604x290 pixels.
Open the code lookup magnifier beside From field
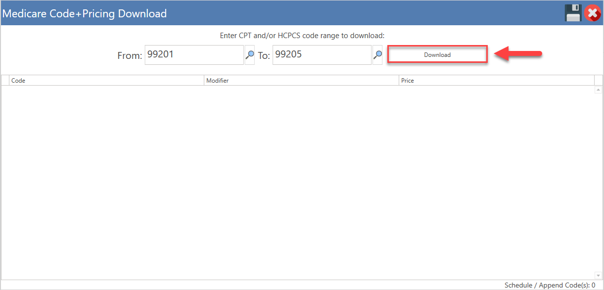pos(250,55)
